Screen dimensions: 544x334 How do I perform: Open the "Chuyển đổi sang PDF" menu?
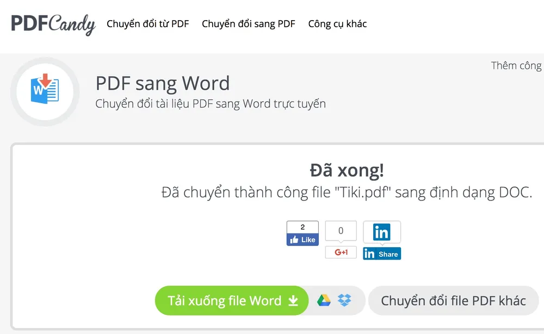click(248, 24)
